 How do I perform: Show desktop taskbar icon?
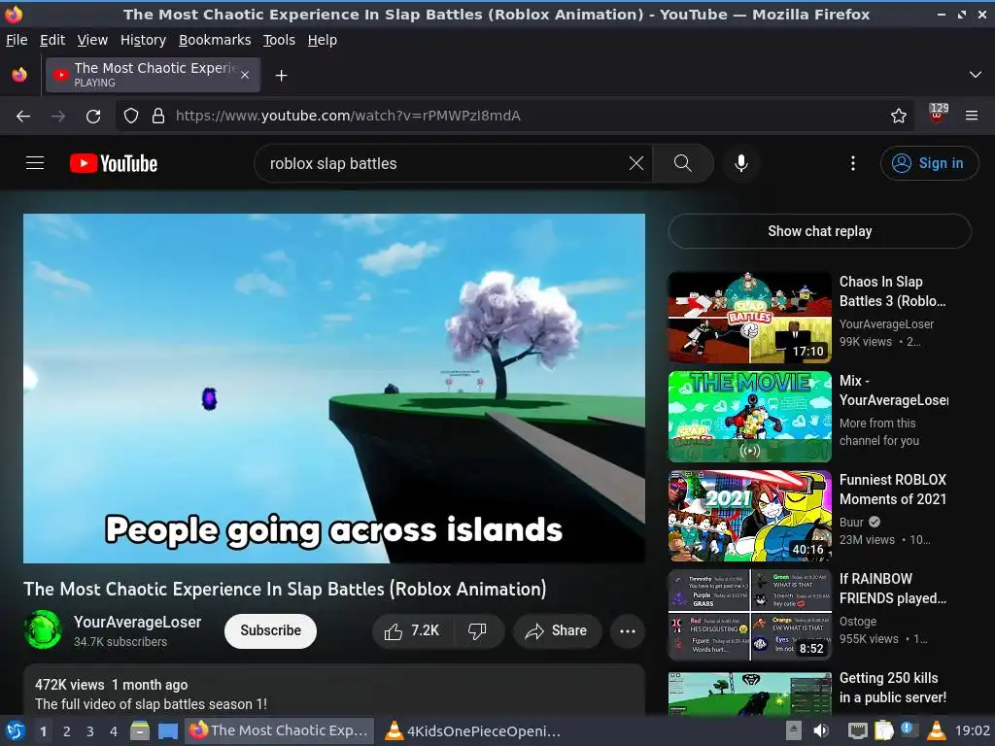[167, 731]
